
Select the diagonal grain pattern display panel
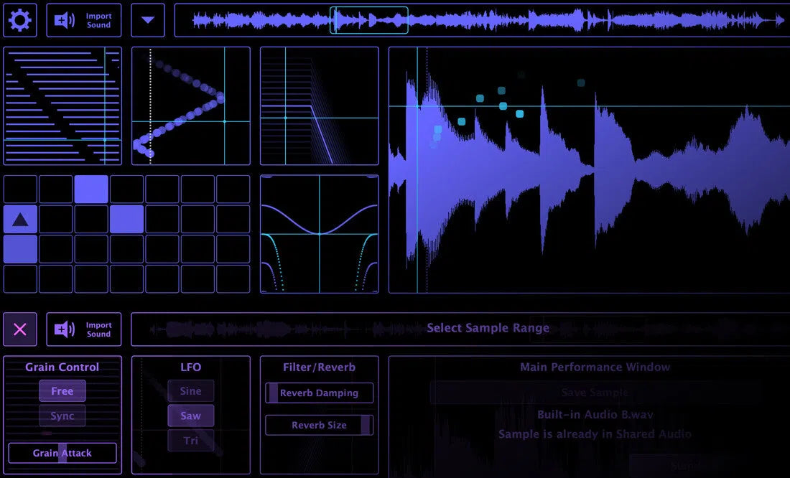coord(62,106)
